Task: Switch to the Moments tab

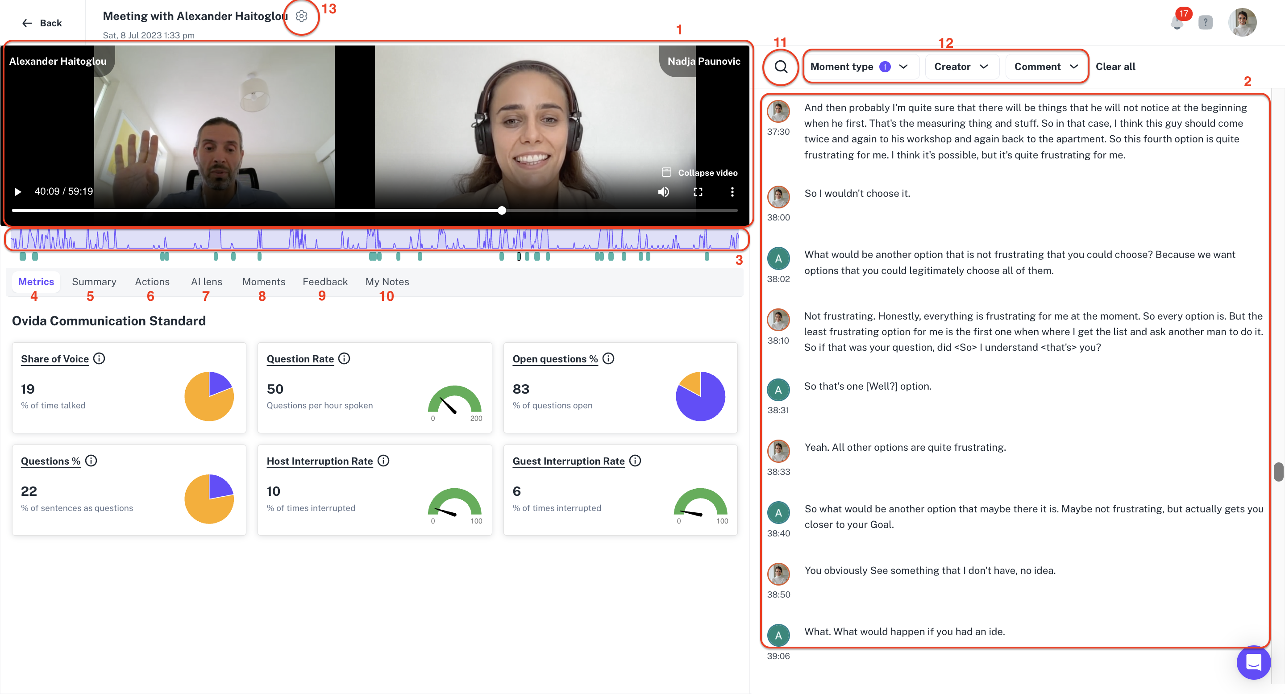Action: (x=263, y=282)
